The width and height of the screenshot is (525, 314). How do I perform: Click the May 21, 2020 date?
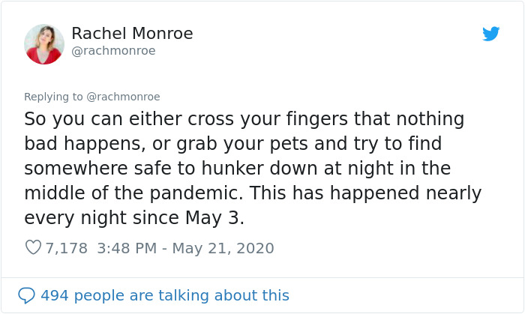223,248
